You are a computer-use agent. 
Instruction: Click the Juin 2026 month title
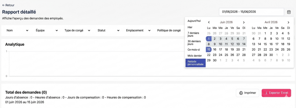point(226,22)
